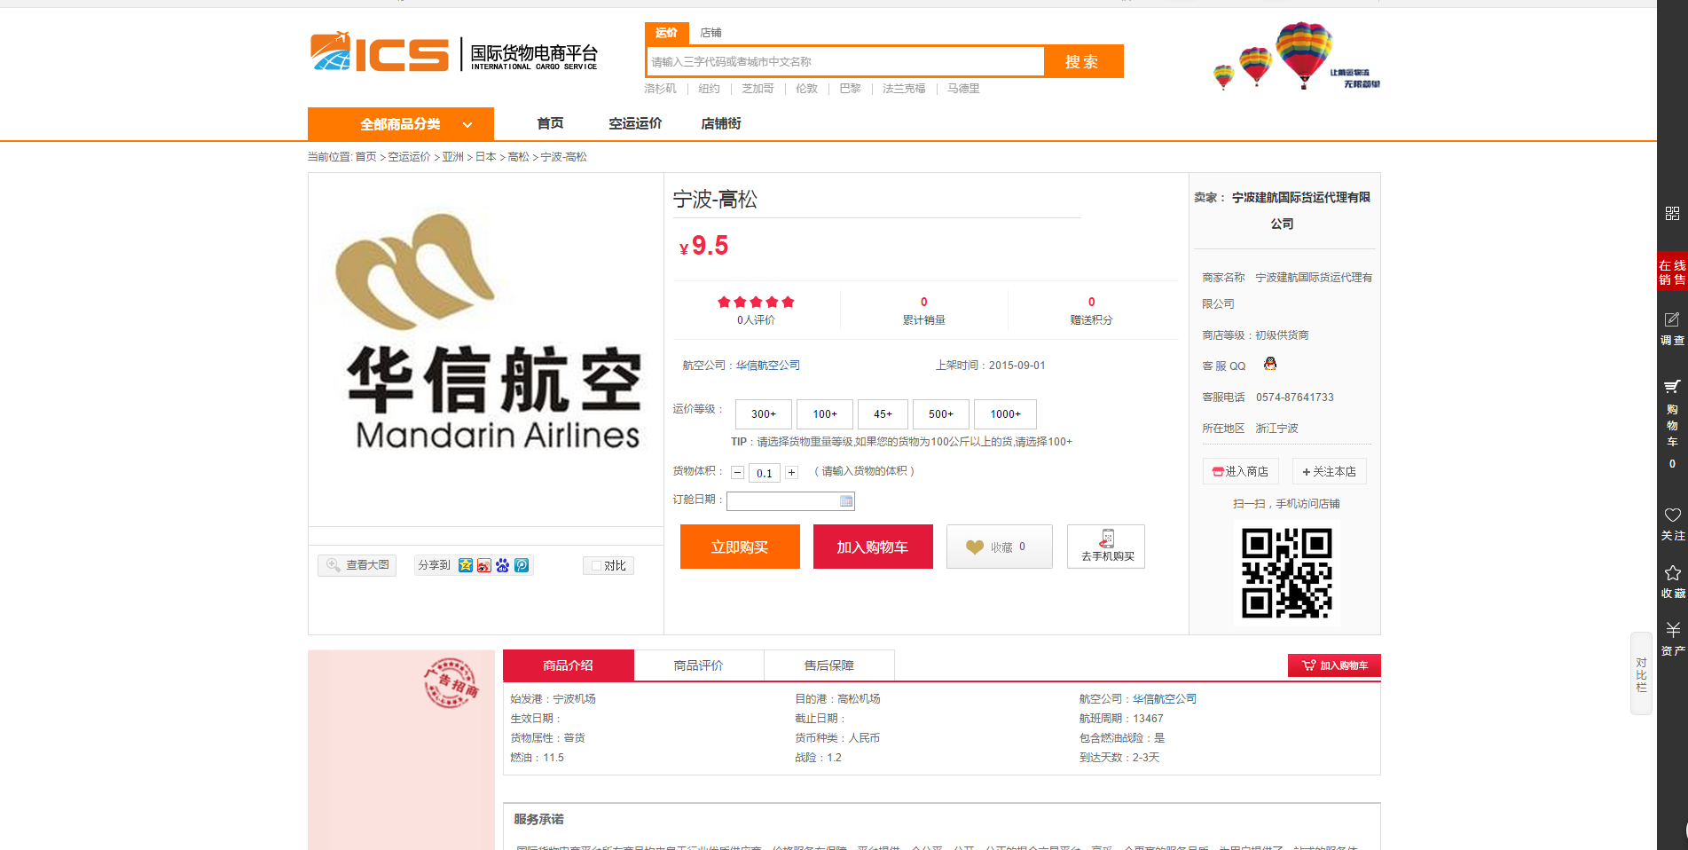Switch search to 运价 tab
This screenshot has width=1688, height=850.
click(x=666, y=33)
